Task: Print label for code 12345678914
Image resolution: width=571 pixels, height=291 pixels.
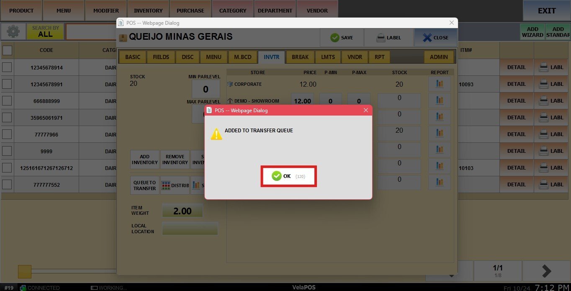Action: pos(551,67)
